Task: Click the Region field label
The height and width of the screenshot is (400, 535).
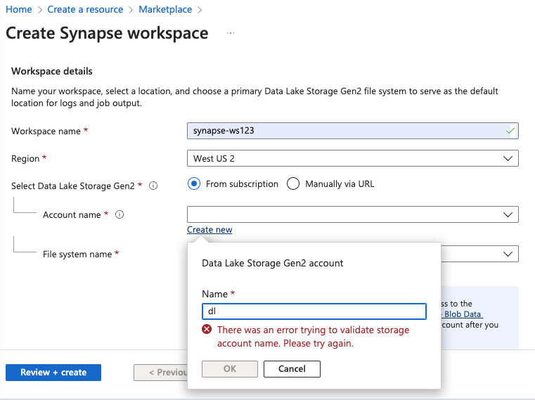Action: pyautogui.click(x=25, y=158)
